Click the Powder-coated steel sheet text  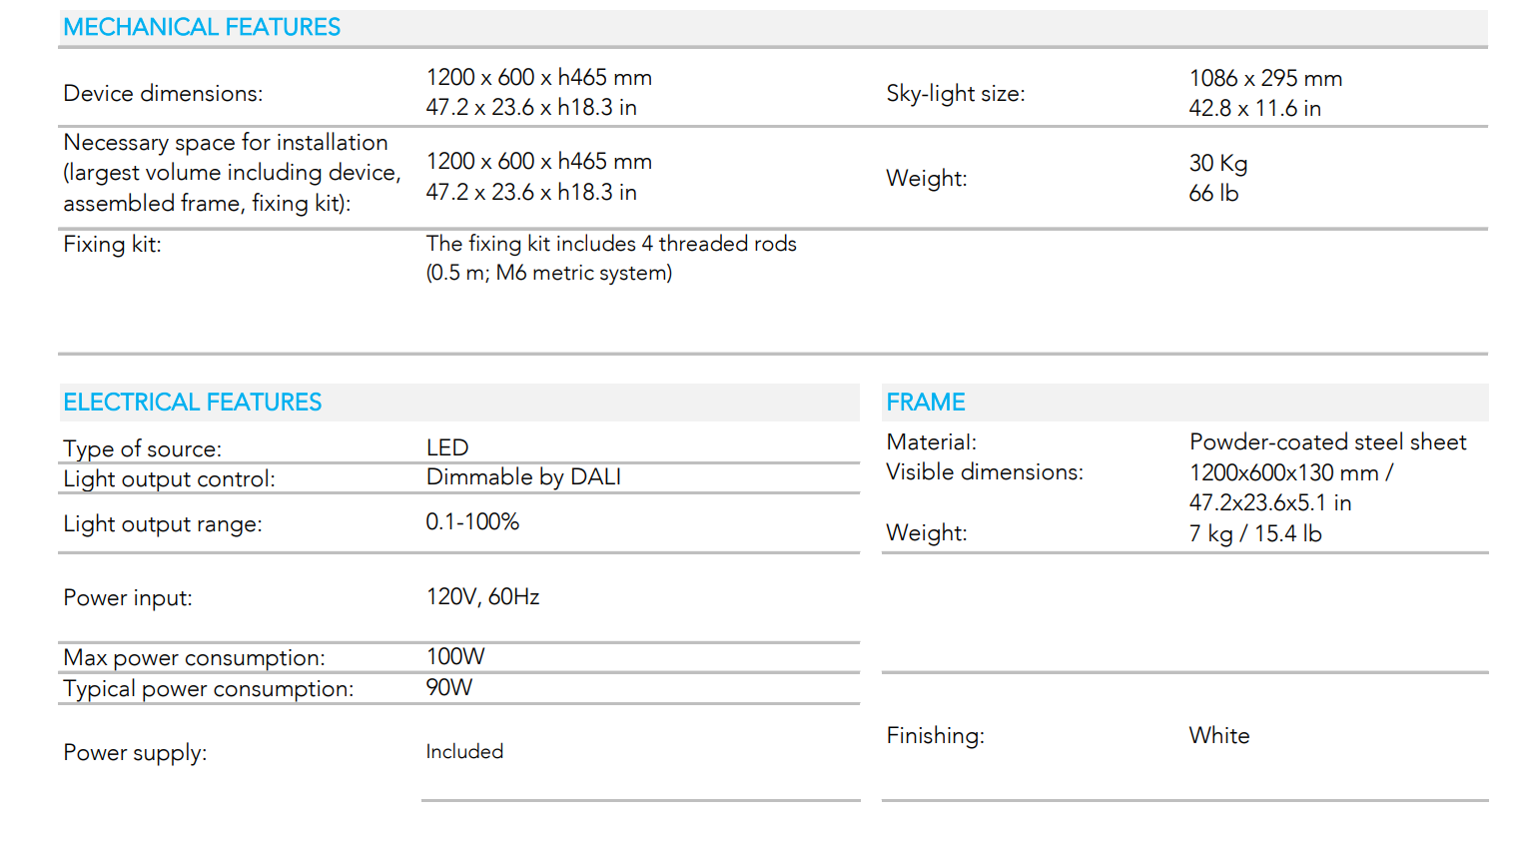pyautogui.click(x=1327, y=441)
